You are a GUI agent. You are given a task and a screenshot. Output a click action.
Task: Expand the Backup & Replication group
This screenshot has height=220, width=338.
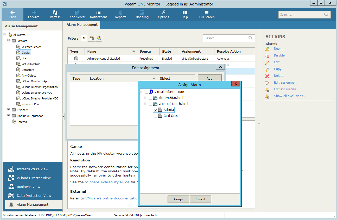[9, 116]
